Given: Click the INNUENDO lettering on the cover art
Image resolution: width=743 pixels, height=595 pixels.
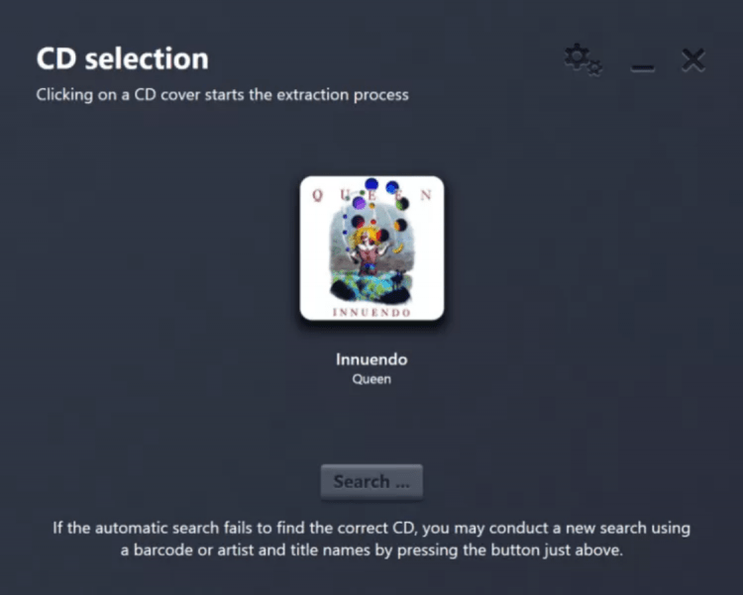Looking at the screenshot, I should click(371, 313).
